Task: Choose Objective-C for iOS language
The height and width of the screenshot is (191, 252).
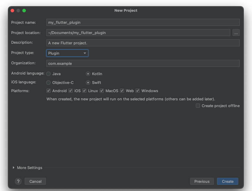Action: (x=49, y=83)
